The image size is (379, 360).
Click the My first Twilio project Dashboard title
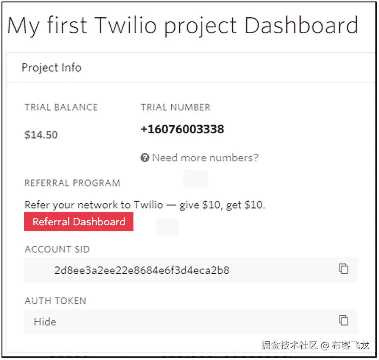tap(182, 26)
